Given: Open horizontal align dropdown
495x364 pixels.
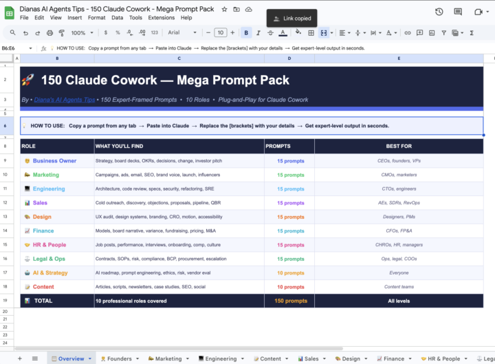Looking at the screenshot, I should [344, 33].
